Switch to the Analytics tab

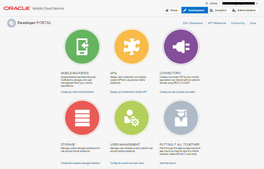coord(219,10)
